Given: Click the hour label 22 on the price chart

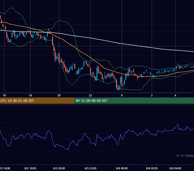Looking at the screenshot, I should click(x=90, y=95).
